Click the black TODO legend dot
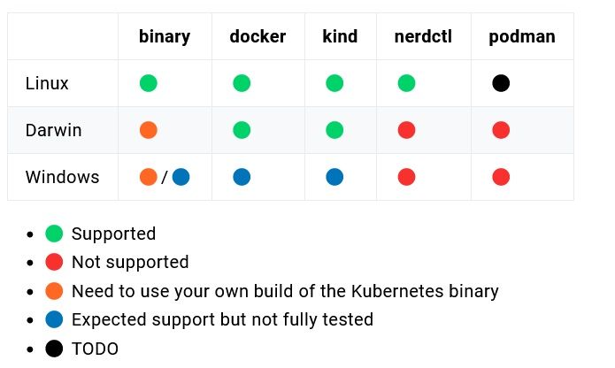Screen dimensions: 615x368 pyautogui.click(x=54, y=349)
